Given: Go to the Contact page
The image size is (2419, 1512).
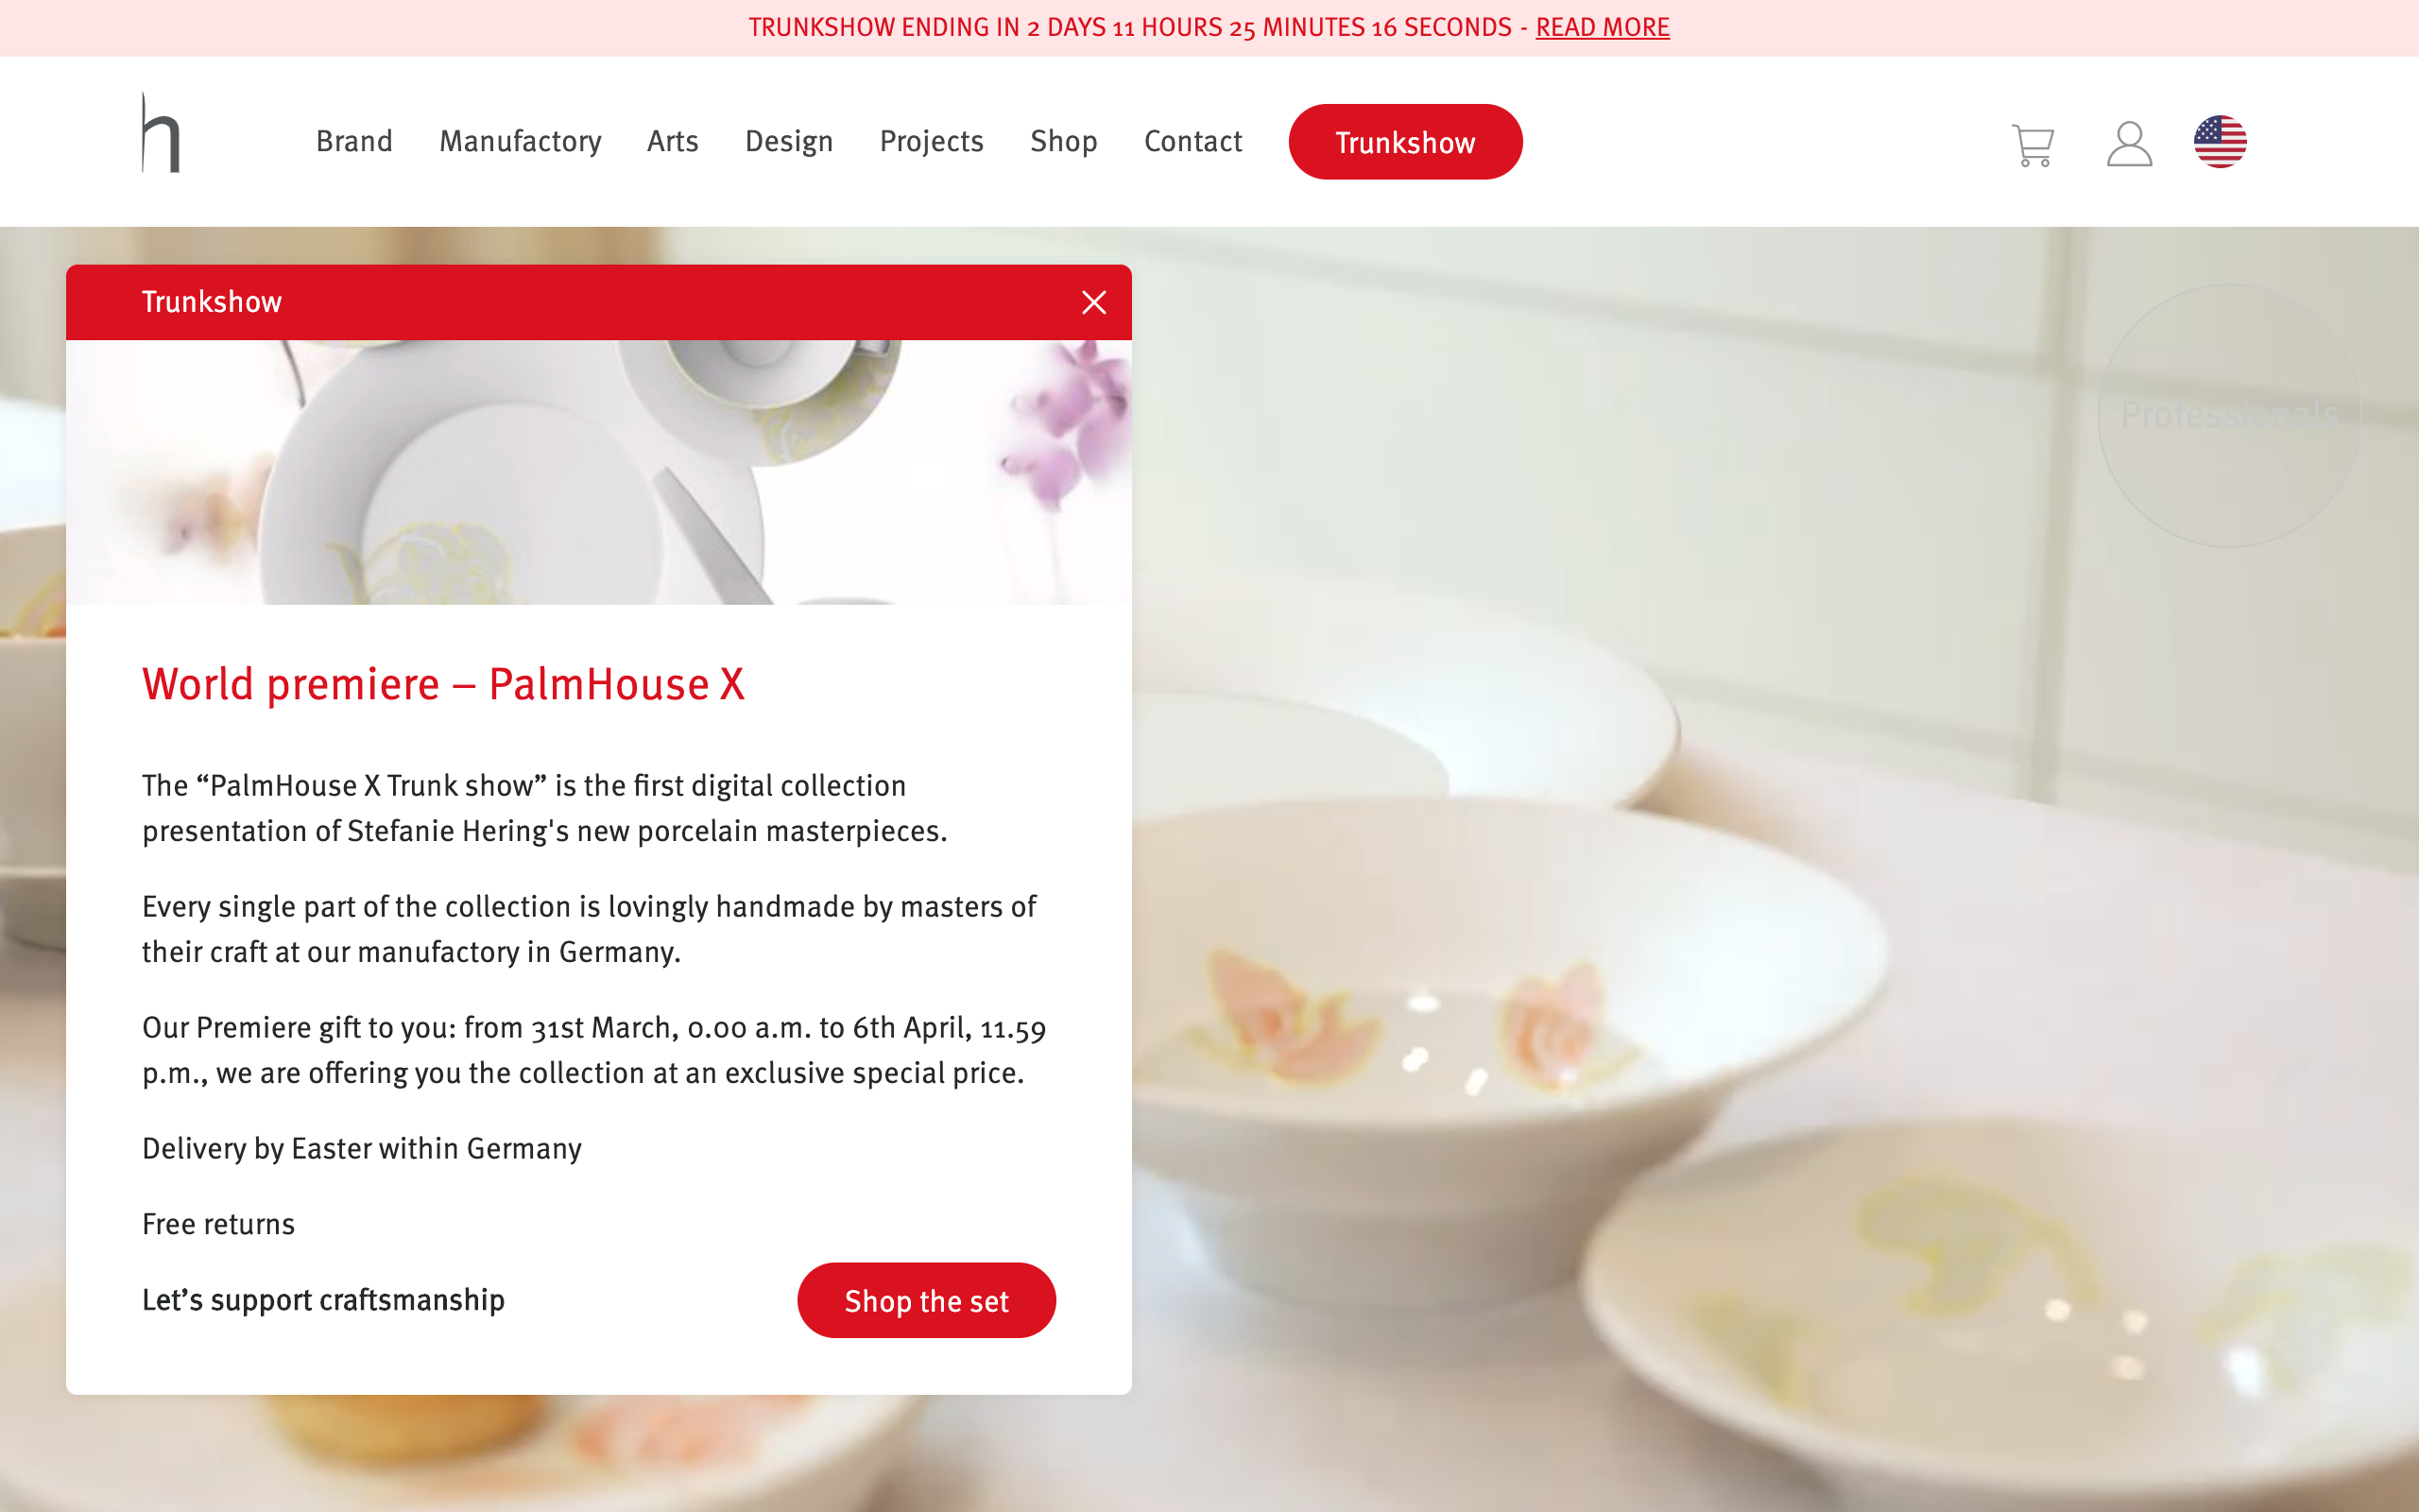Looking at the screenshot, I should coord(1192,141).
